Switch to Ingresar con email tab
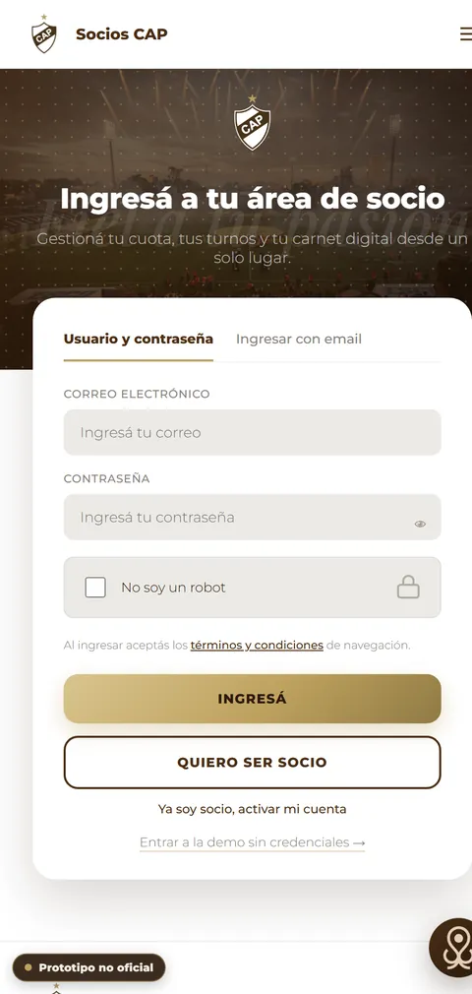 (x=298, y=340)
